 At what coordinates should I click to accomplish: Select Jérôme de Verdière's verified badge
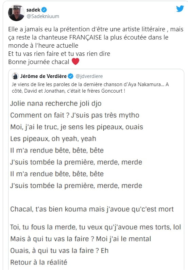tap(70, 76)
